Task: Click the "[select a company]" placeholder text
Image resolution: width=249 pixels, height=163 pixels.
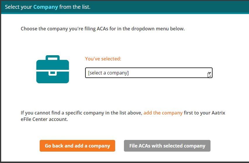Action: pyautogui.click(x=108, y=73)
